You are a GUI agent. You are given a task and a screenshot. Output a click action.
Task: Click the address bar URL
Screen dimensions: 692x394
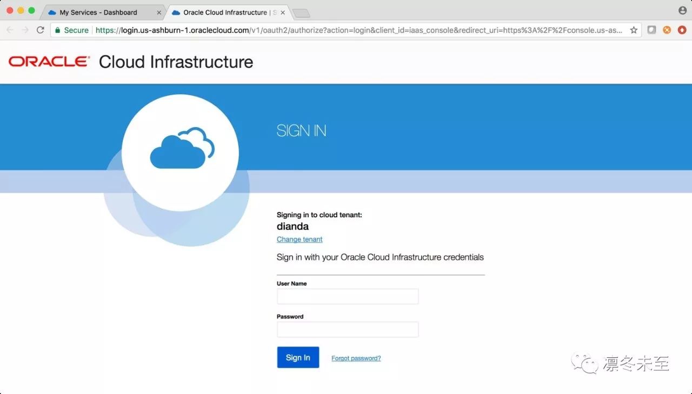[x=359, y=30]
